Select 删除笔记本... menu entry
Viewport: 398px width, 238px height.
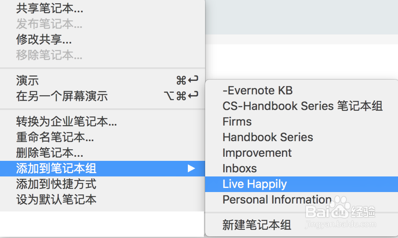click(x=49, y=153)
